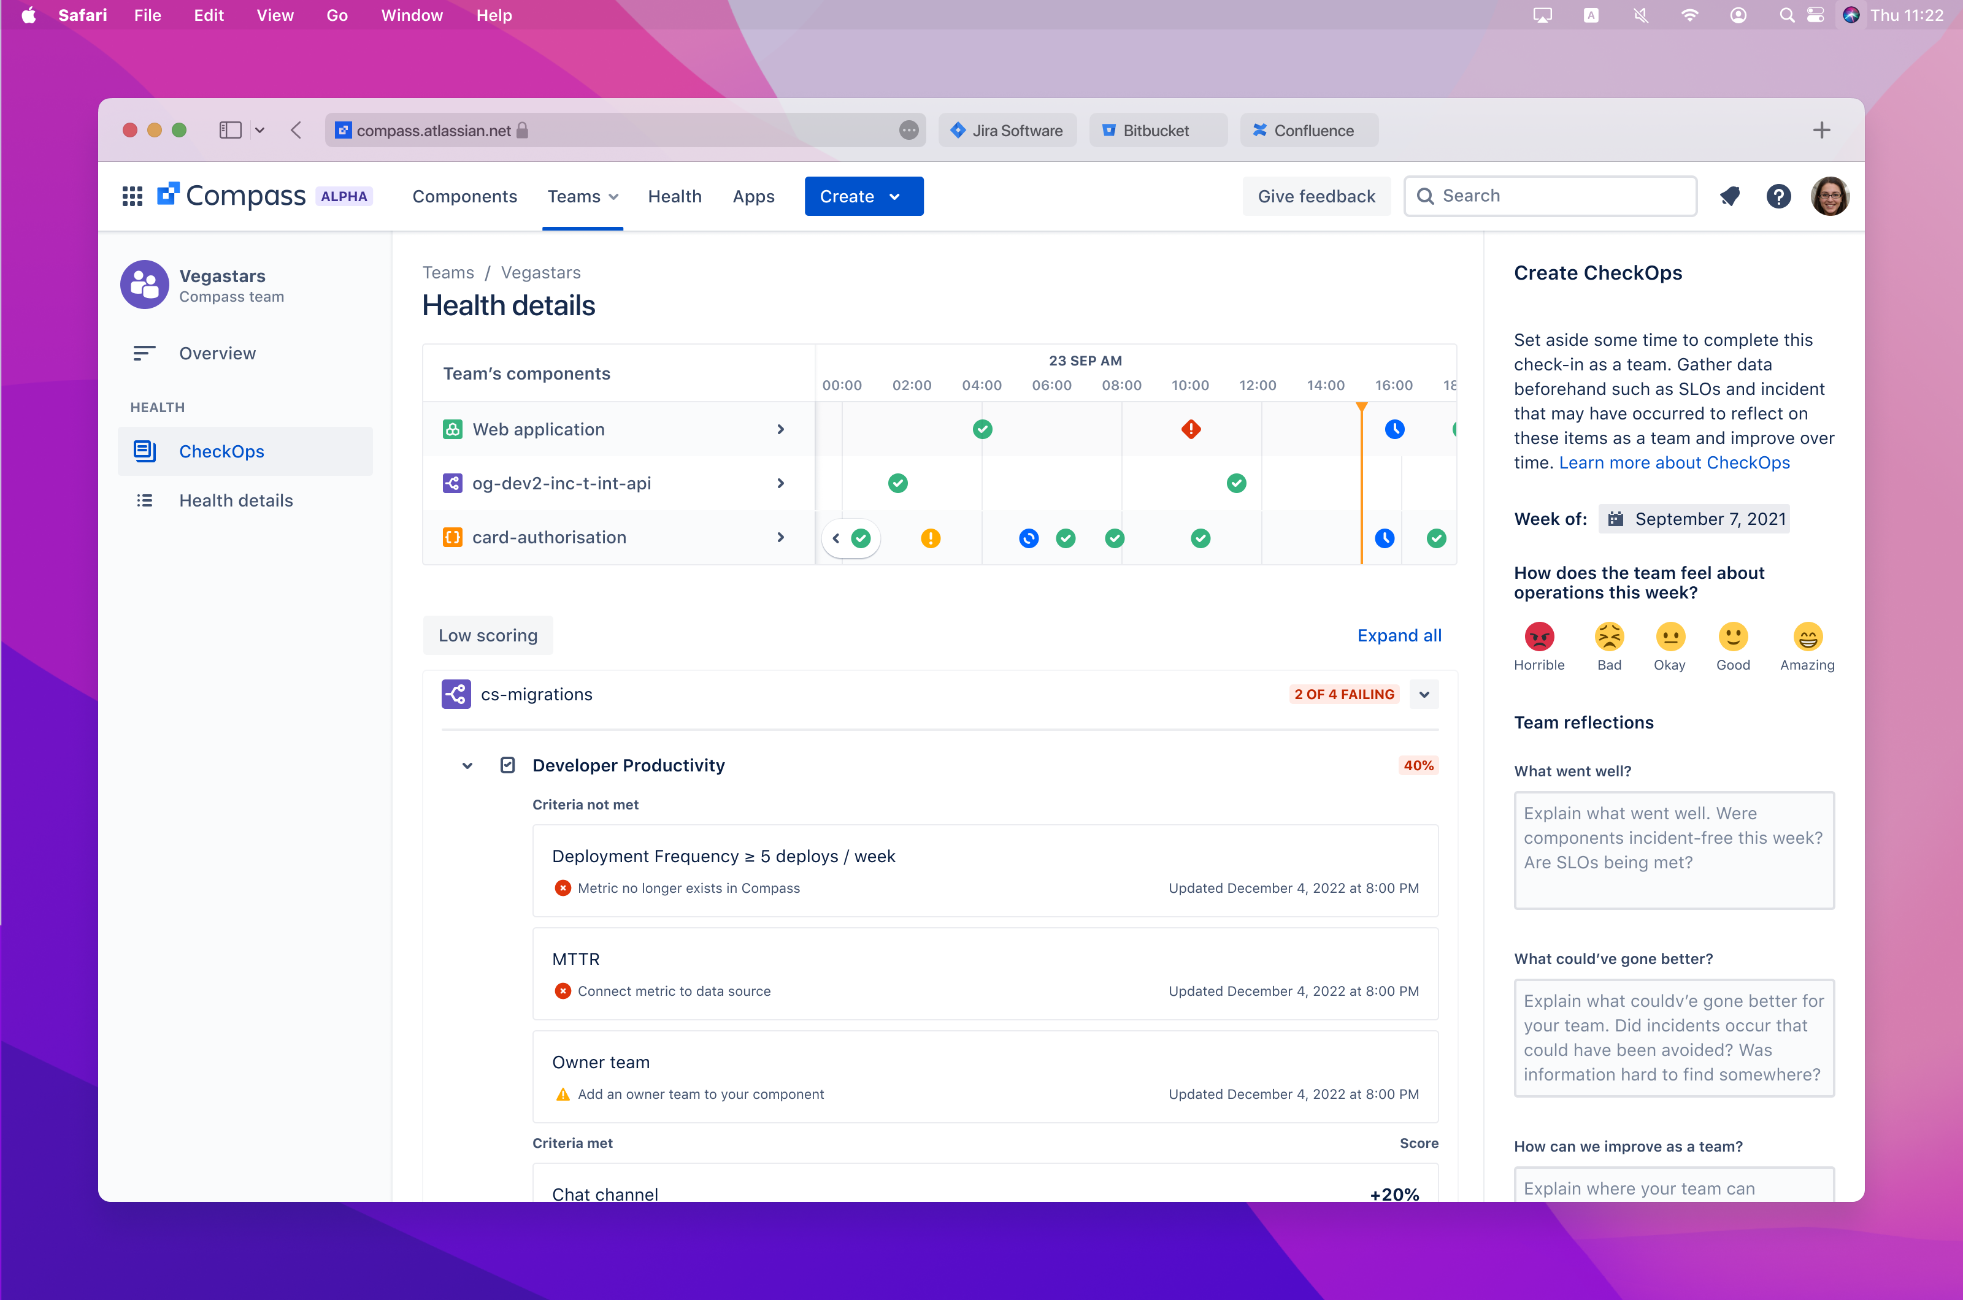Select the CheckOps icon in the sidebar
This screenshot has height=1300, width=1963.
pos(145,451)
